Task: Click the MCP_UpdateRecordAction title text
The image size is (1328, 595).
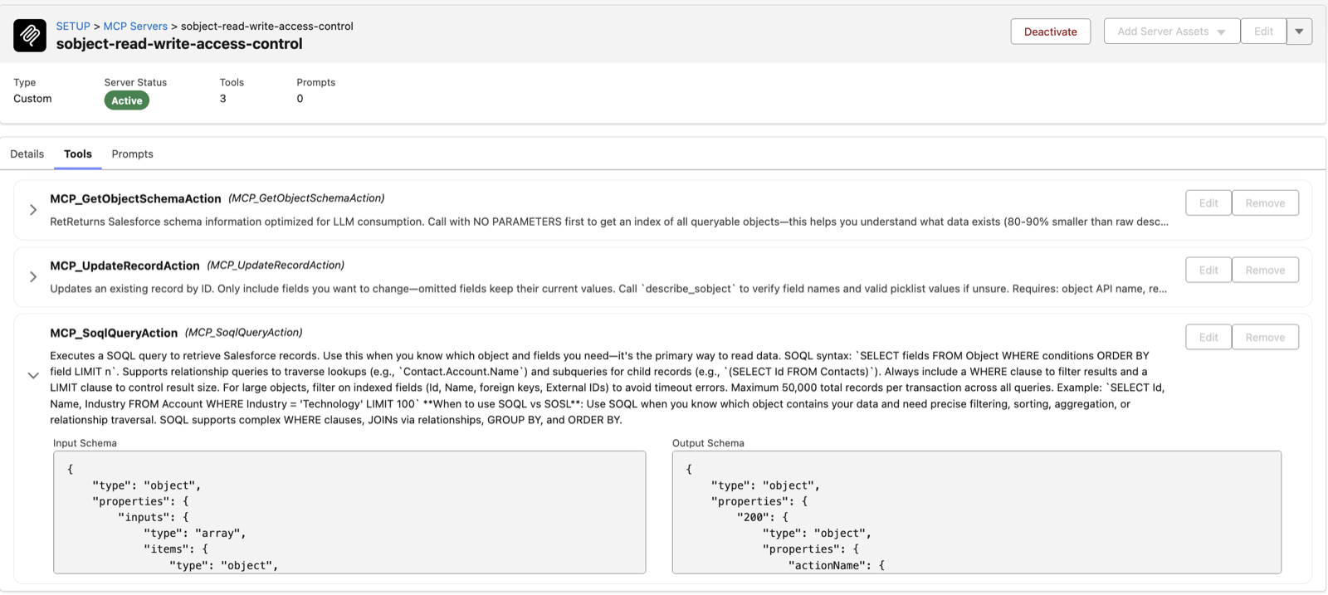Action: pos(124,266)
